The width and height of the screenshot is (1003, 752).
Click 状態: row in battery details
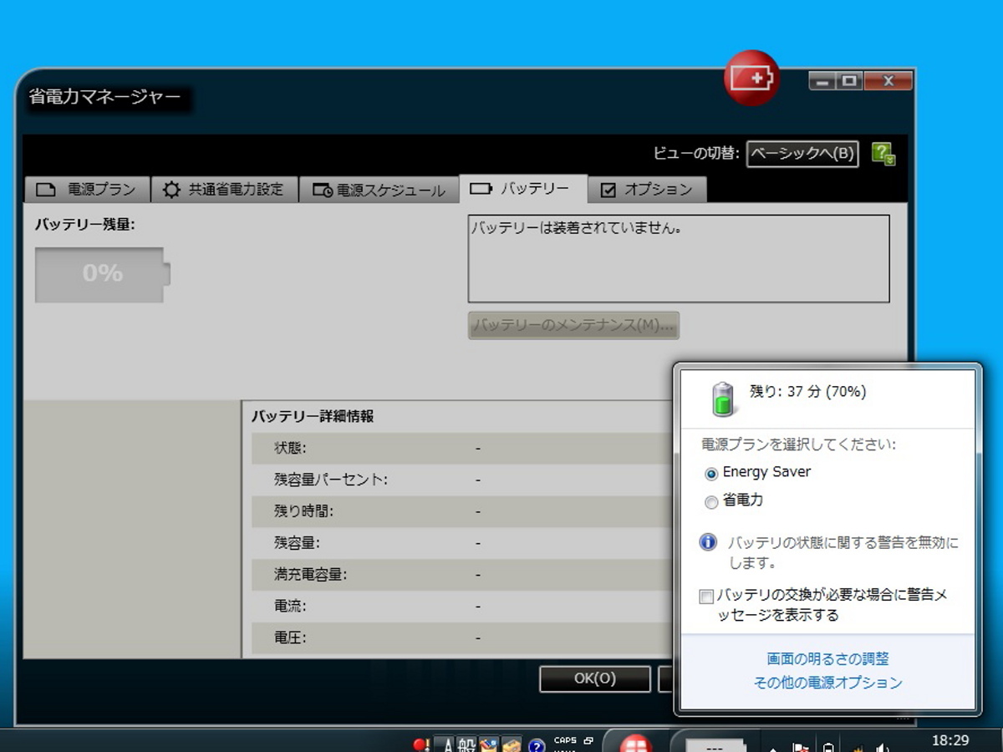coord(462,449)
